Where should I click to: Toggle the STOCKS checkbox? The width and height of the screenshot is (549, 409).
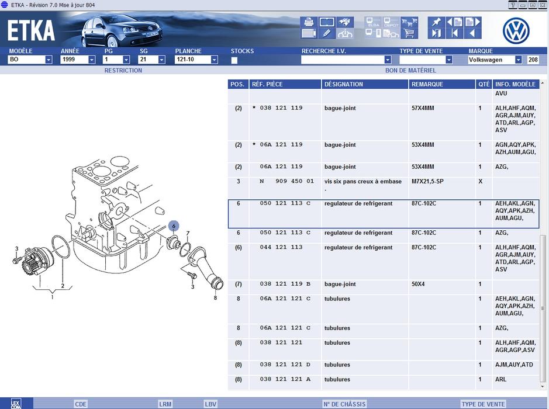tap(234, 60)
